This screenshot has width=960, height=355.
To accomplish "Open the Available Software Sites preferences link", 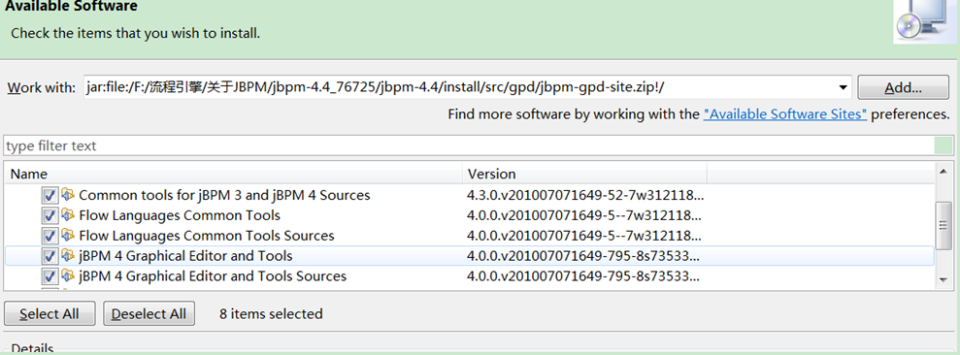I will click(785, 114).
